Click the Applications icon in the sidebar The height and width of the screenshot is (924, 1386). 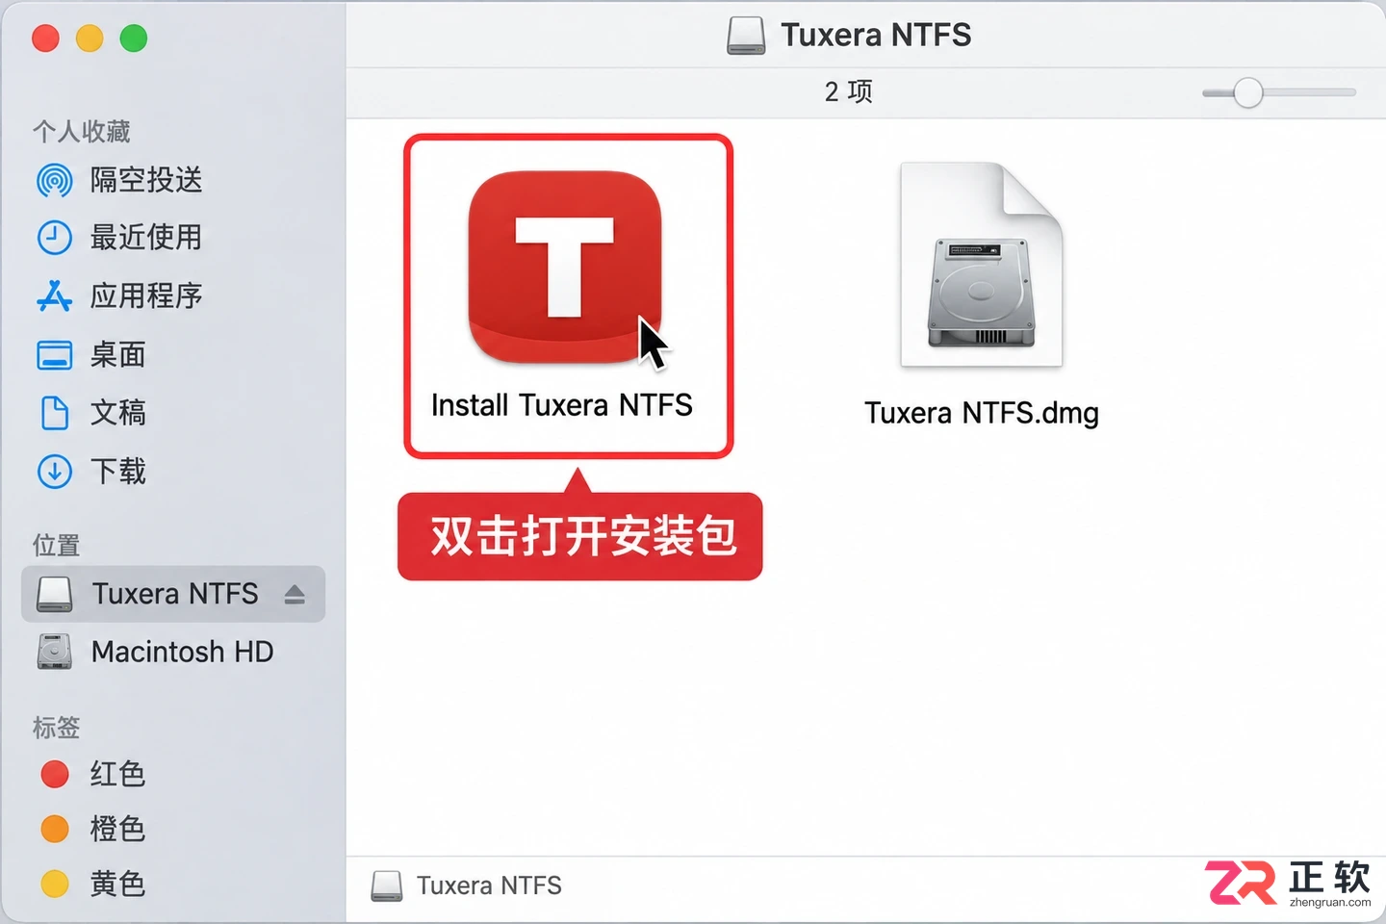pos(54,296)
